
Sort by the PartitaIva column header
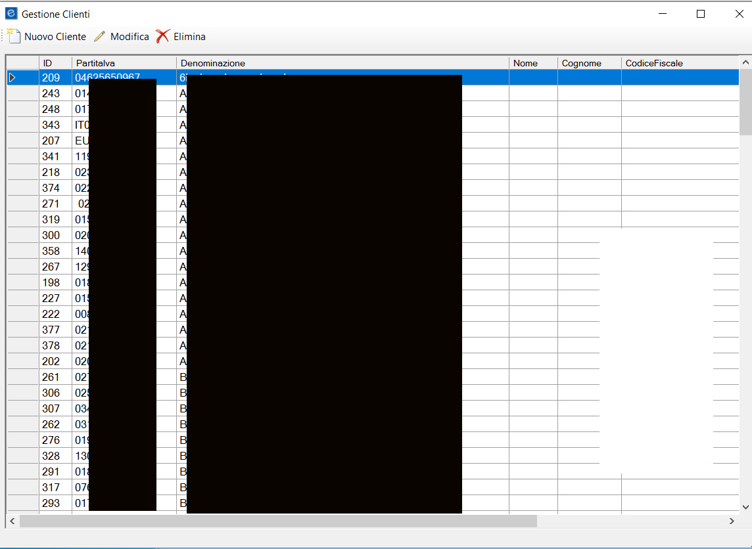(124, 63)
